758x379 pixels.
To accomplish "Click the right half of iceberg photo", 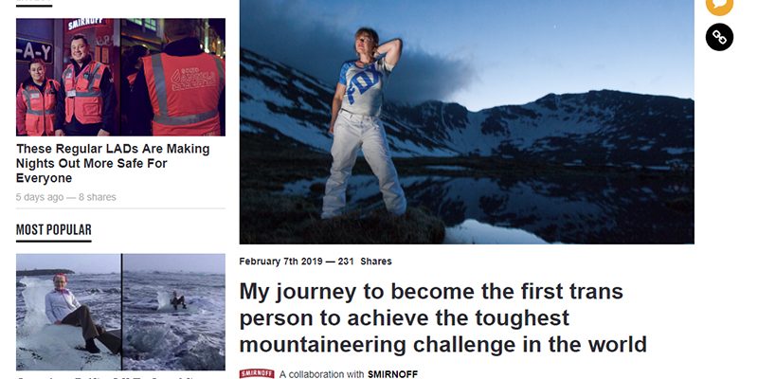I will coord(173,311).
